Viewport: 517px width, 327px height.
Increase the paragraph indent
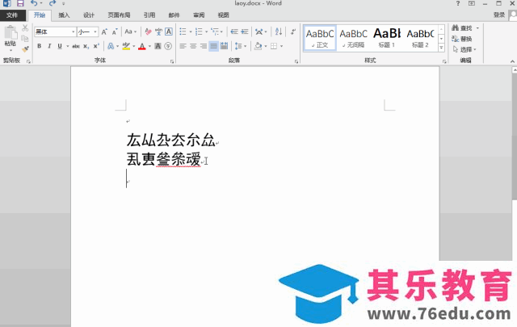click(245, 31)
